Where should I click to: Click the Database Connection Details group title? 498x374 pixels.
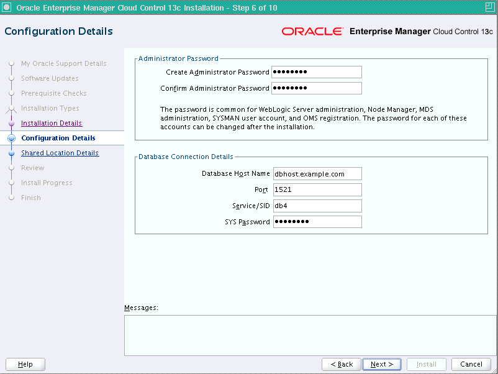point(186,157)
